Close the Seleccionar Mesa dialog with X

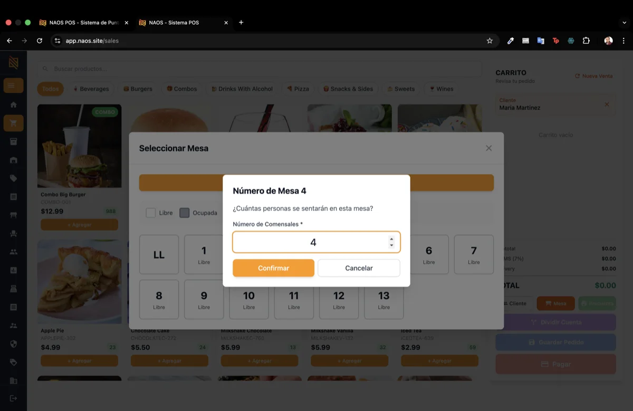click(488, 148)
